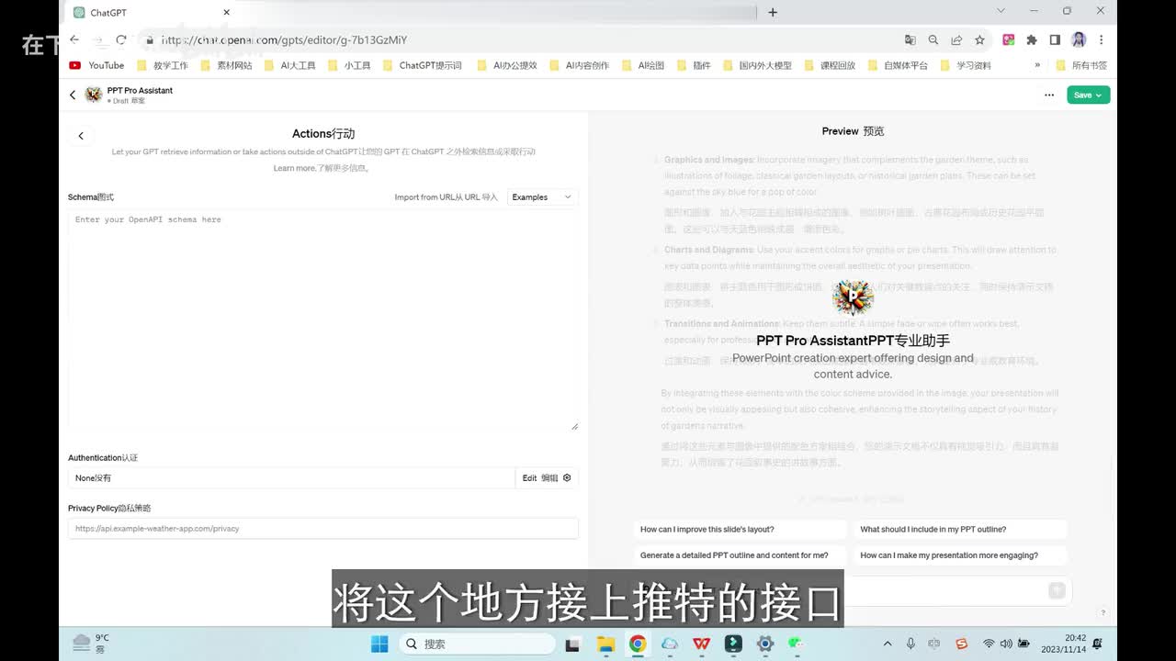
Task: Click the send message arrow in preview
Action: click(1057, 590)
